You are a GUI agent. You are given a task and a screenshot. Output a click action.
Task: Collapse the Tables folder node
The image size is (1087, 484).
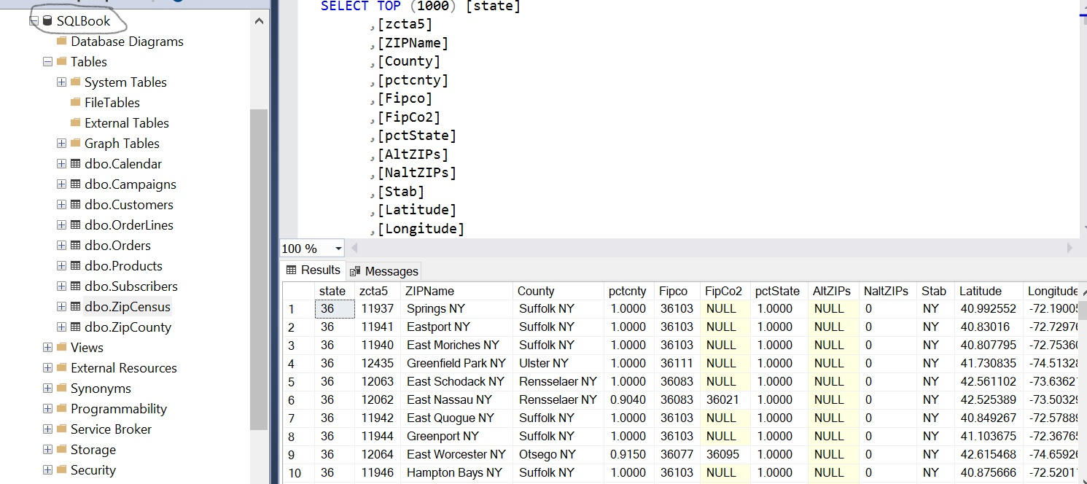point(47,62)
